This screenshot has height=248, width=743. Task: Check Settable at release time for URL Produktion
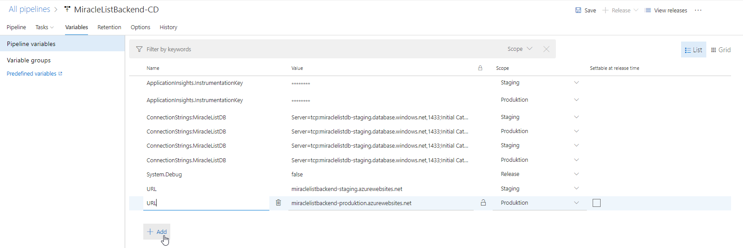point(597,203)
